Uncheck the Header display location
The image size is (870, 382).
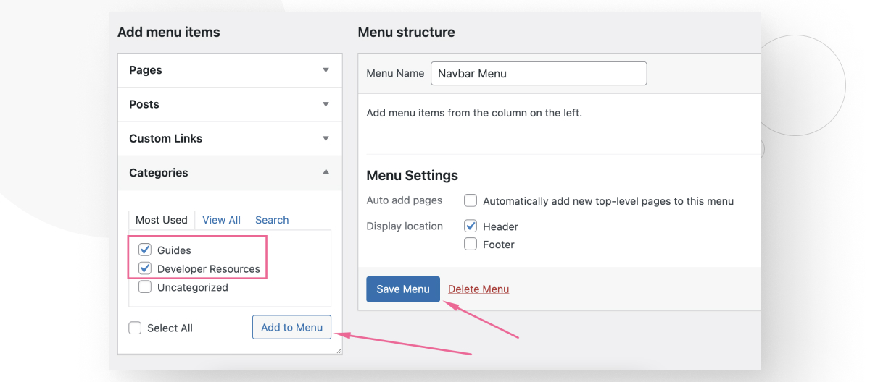click(x=471, y=226)
